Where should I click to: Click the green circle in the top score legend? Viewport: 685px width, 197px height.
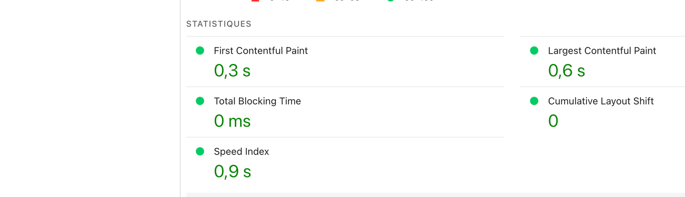pos(390,0)
